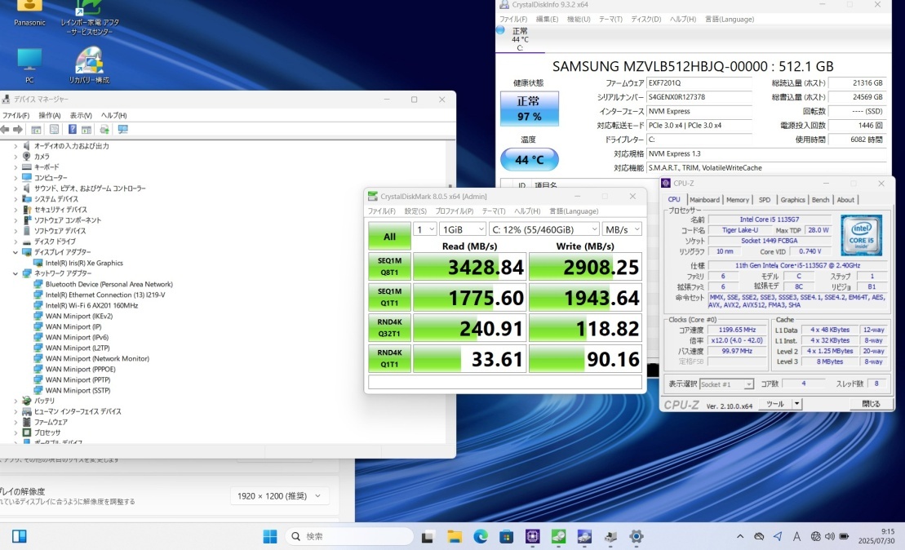905x550 pixels.
Task: Open the 機能(U) menu in CrystalDiskInfo
Action: pyautogui.click(x=579, y=19)
